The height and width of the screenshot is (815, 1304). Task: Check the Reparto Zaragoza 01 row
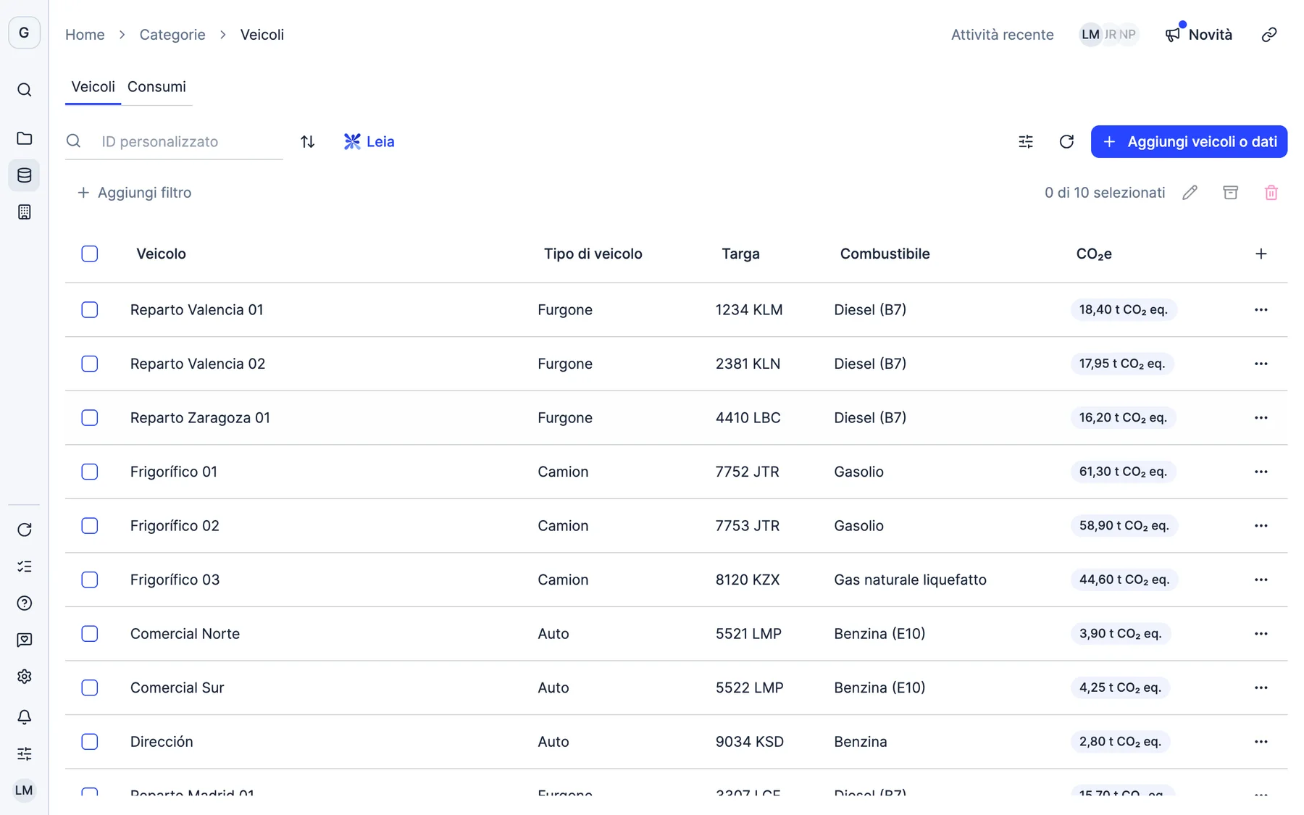coord(90,418)
